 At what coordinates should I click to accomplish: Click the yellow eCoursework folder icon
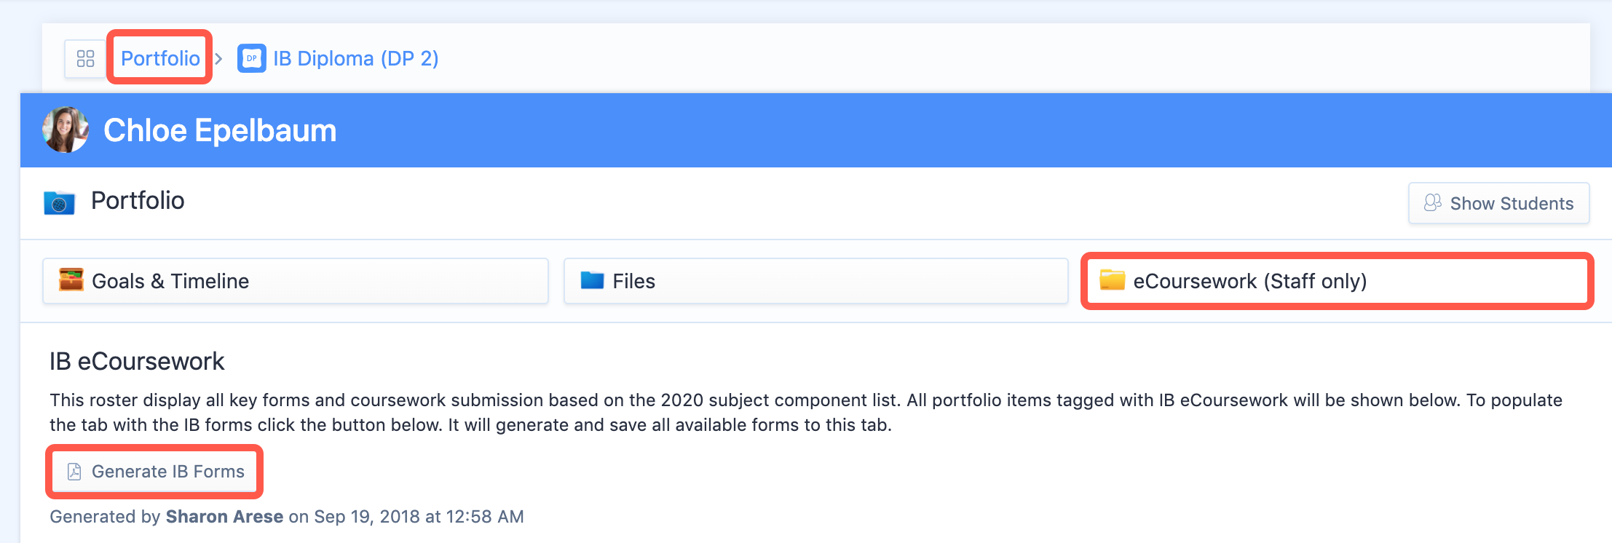(x=1112, y=280)
